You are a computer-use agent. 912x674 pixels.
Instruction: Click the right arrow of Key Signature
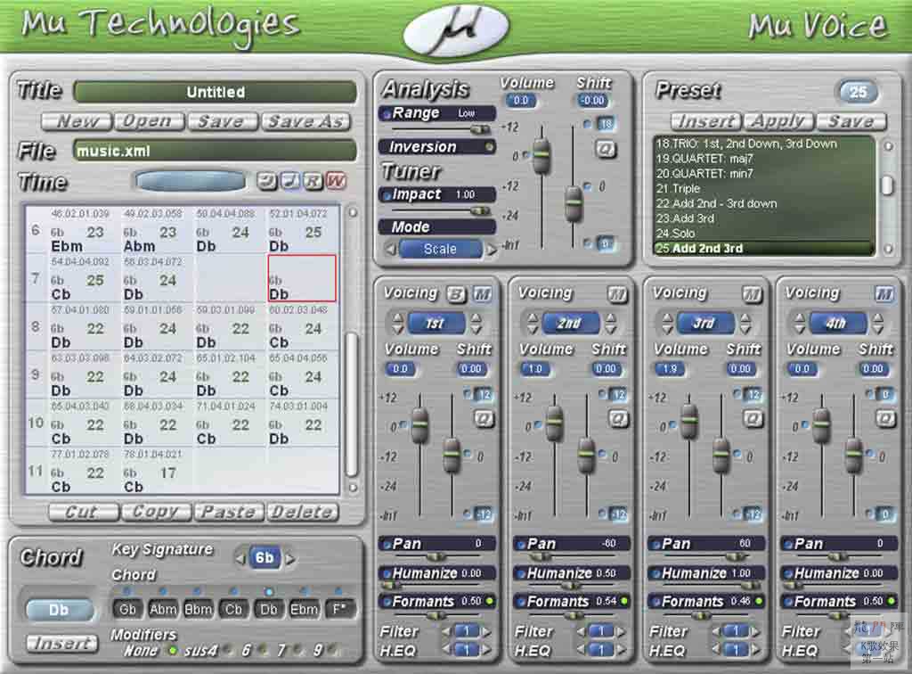(x=290, y=559)
